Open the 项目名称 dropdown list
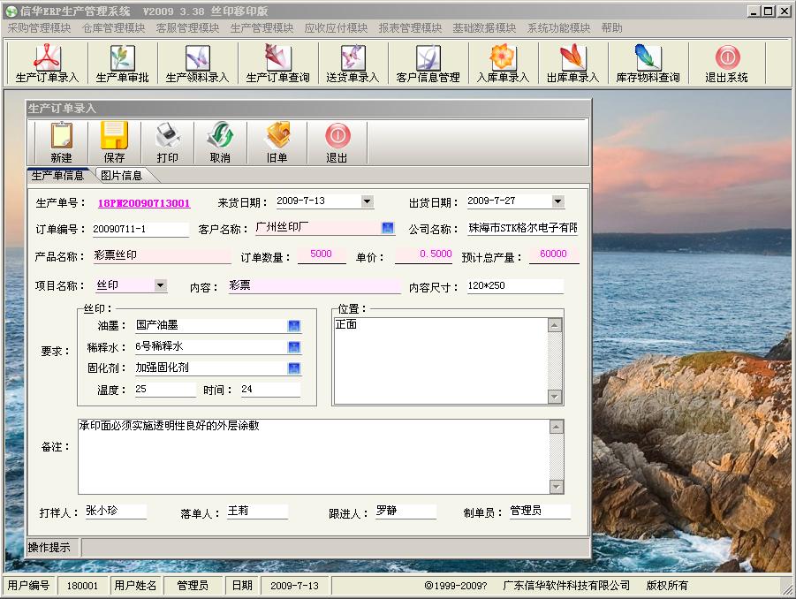Viewport: 796px width, 599px height. pos(160,285)
